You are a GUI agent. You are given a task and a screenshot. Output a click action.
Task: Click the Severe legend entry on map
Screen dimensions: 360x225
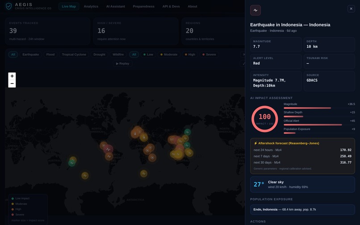pos(18,214)
